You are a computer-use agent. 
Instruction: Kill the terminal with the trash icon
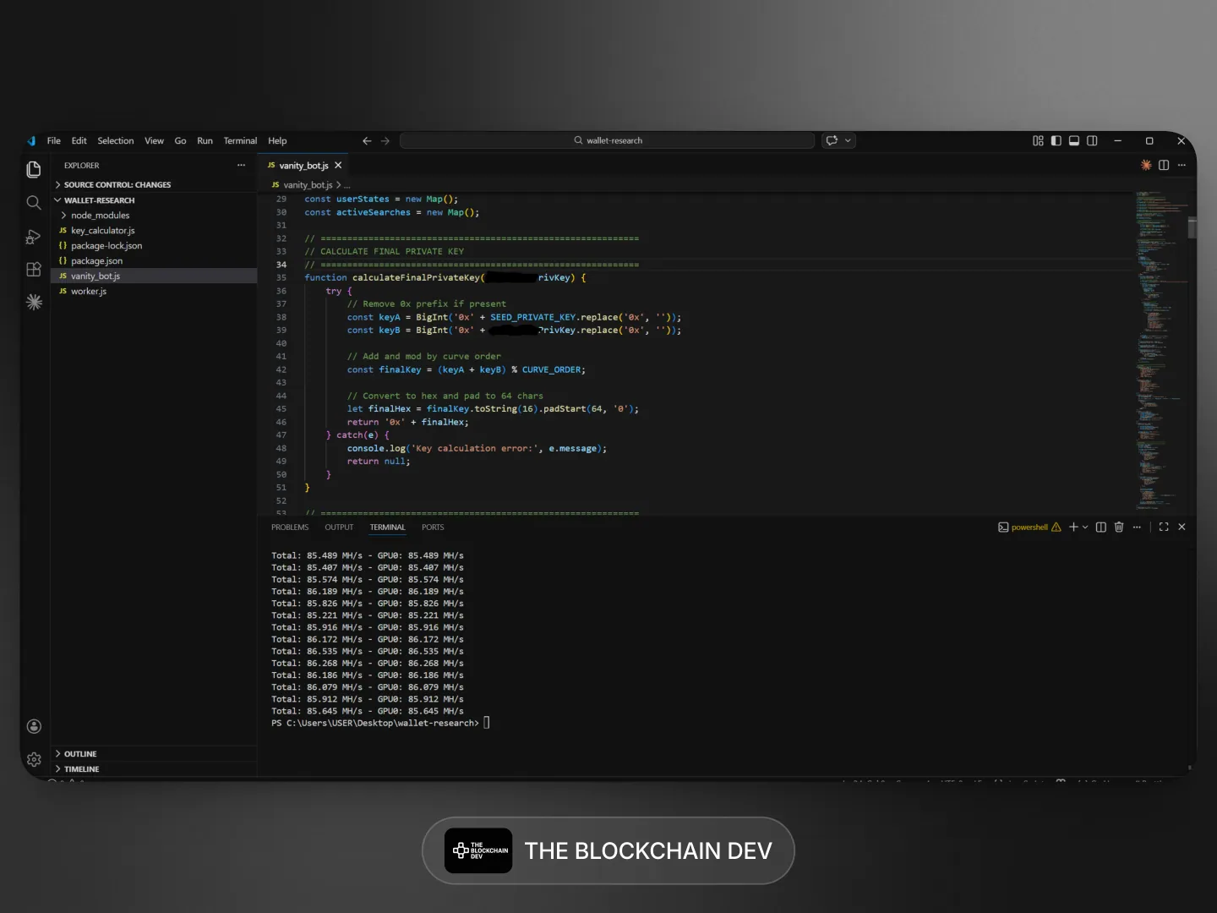(1119, 528)
